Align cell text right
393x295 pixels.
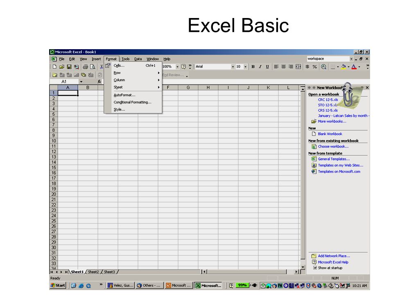[291, 67]
